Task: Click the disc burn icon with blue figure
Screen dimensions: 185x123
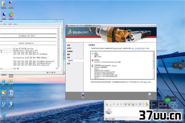Action: (133, 104)
